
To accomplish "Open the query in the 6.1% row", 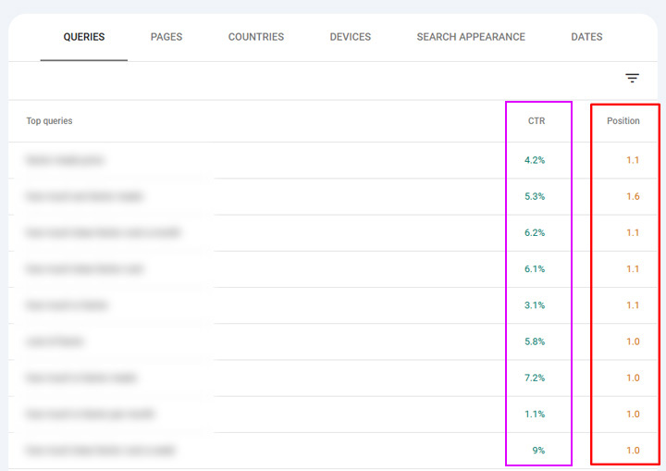I will [84, 268].
